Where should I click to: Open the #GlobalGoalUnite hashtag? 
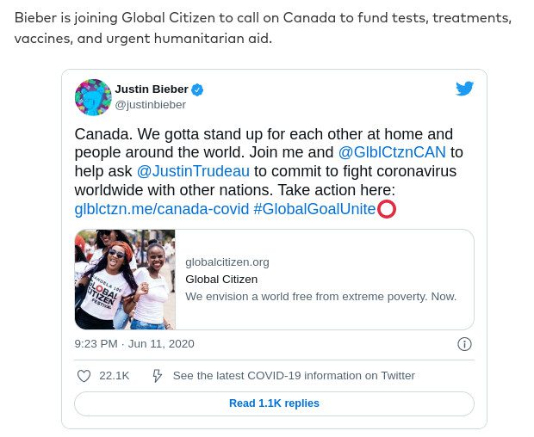[314, 209]
